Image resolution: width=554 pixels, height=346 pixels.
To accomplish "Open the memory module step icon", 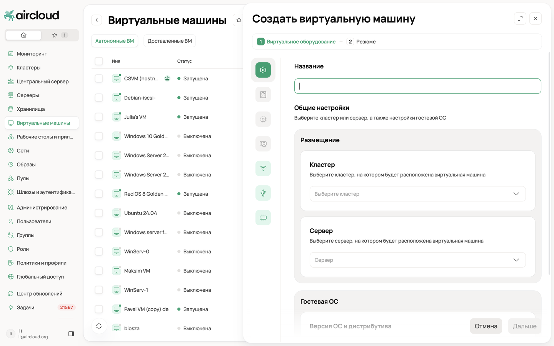I will pos(263,218).
